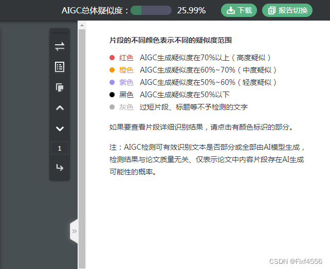Click the text AIGC生成疑似度在50%~60%（轻度疑似）
The image size is (330, 269).
coord(209,82)
